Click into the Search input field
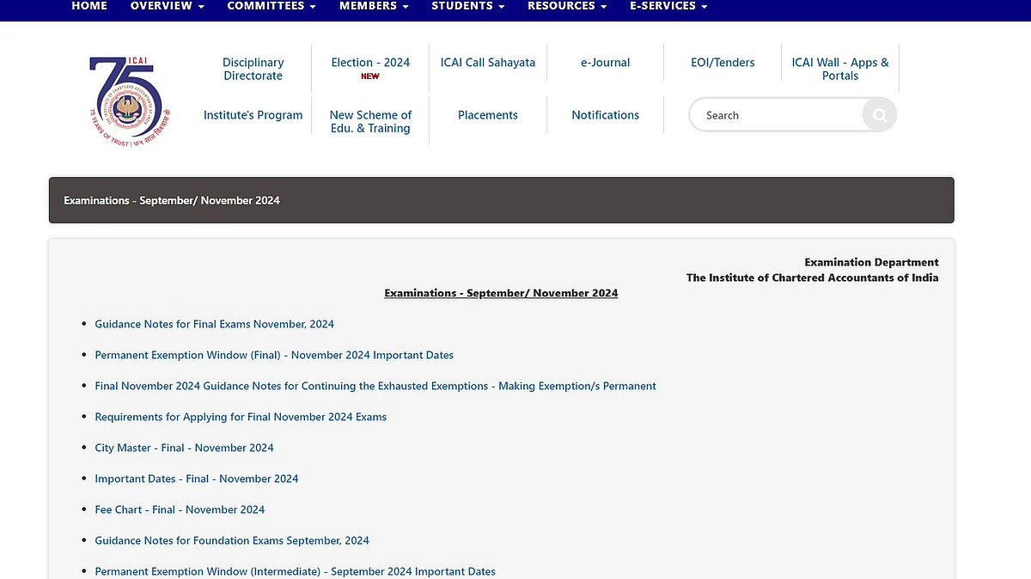 click(x=778, y=115)
